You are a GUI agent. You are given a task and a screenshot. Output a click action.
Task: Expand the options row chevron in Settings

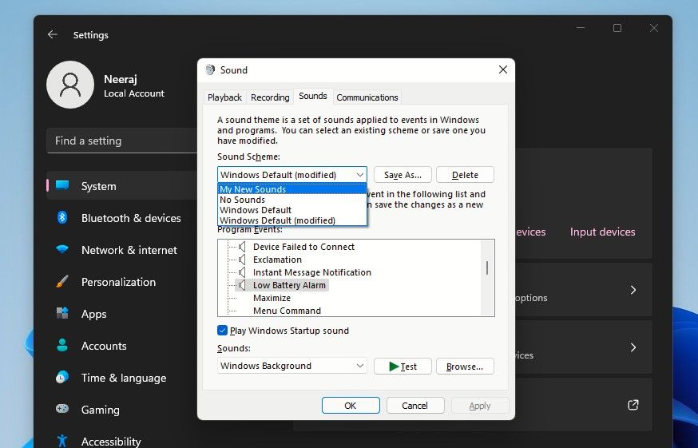[x=633, y=290]
